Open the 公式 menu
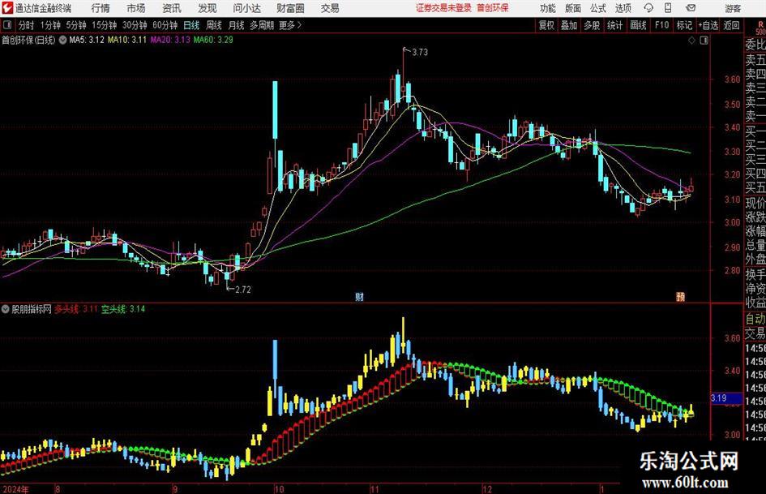The width and height of the screenshot is (766, 494). pyautogui.click(x=597, y=8)
